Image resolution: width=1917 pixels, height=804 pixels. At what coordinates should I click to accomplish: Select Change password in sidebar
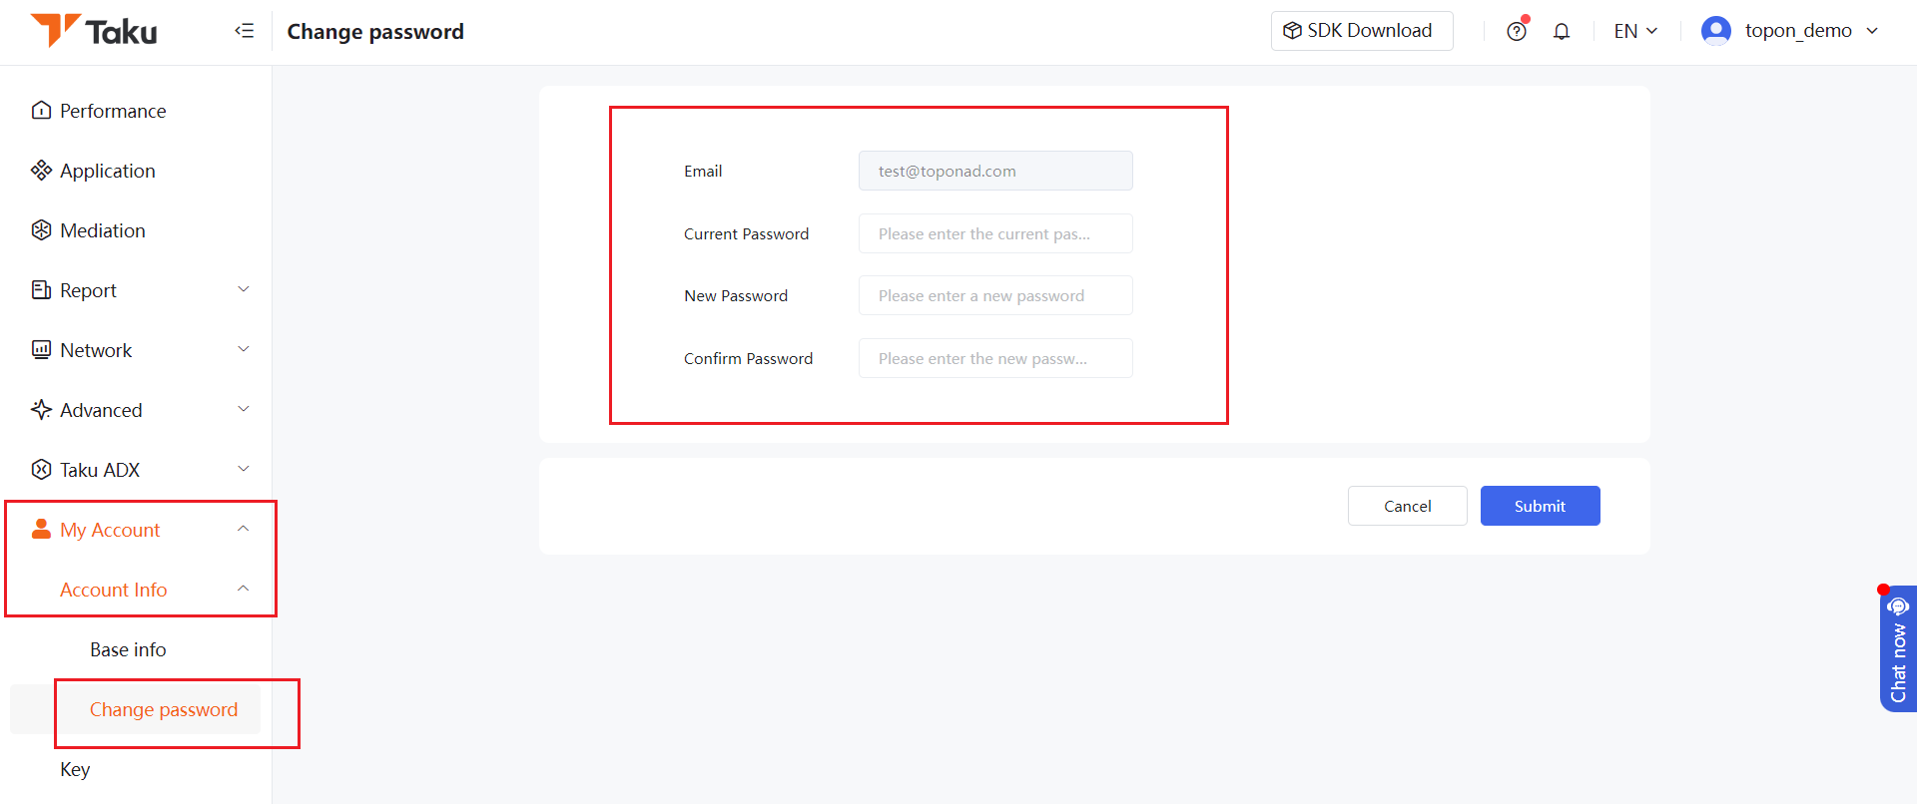click(164, 709)
